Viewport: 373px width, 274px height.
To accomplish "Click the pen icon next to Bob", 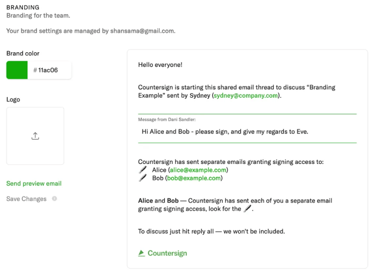I will [x=143, y=178].
